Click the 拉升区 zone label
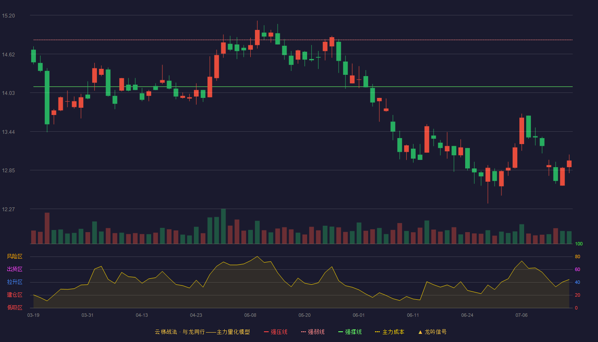This screenshot has height=342, width=598. 15,282
